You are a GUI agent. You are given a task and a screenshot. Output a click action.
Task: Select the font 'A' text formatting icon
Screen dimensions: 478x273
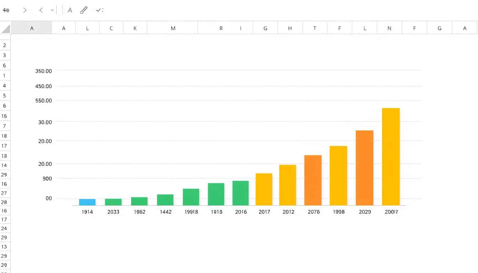(x=70, y=10)
